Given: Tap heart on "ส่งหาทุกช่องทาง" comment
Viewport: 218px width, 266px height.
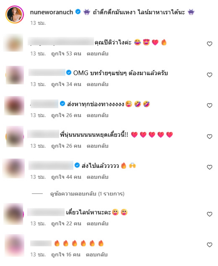Looking at the screenshot, I should [x=210, y=105].
